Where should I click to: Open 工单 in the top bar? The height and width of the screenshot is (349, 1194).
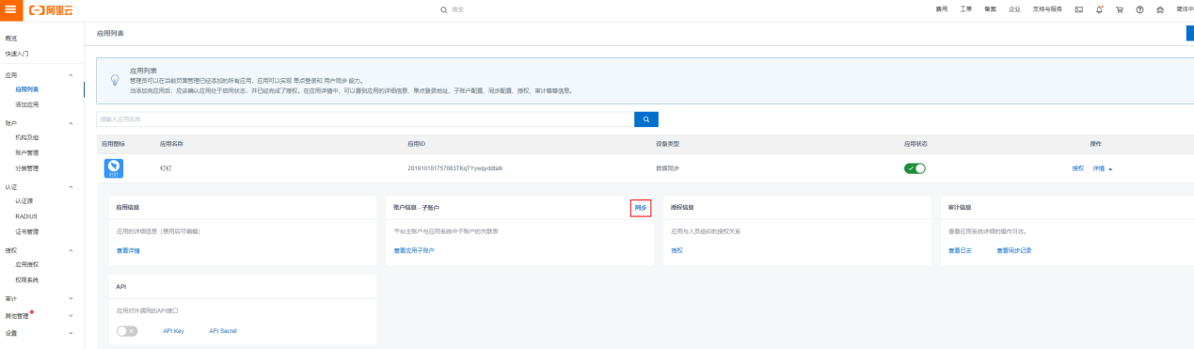[x=966, y=9]
